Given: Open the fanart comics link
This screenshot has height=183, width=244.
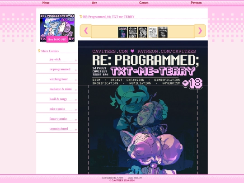Looking at the screenshot, I should 58,119.
